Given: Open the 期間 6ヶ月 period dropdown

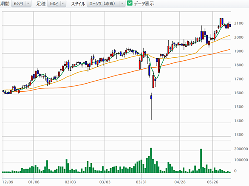Looking at the screenshot, I should (21, 3).
